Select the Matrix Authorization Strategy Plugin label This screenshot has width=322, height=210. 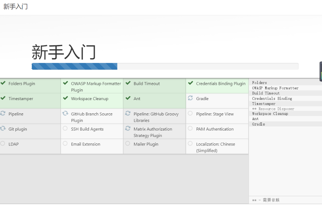(x=153, y=132)
